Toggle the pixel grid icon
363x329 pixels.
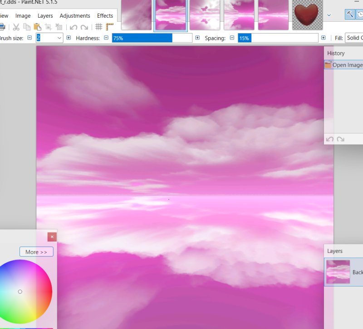pyautogui.click(x=99, y=26)
